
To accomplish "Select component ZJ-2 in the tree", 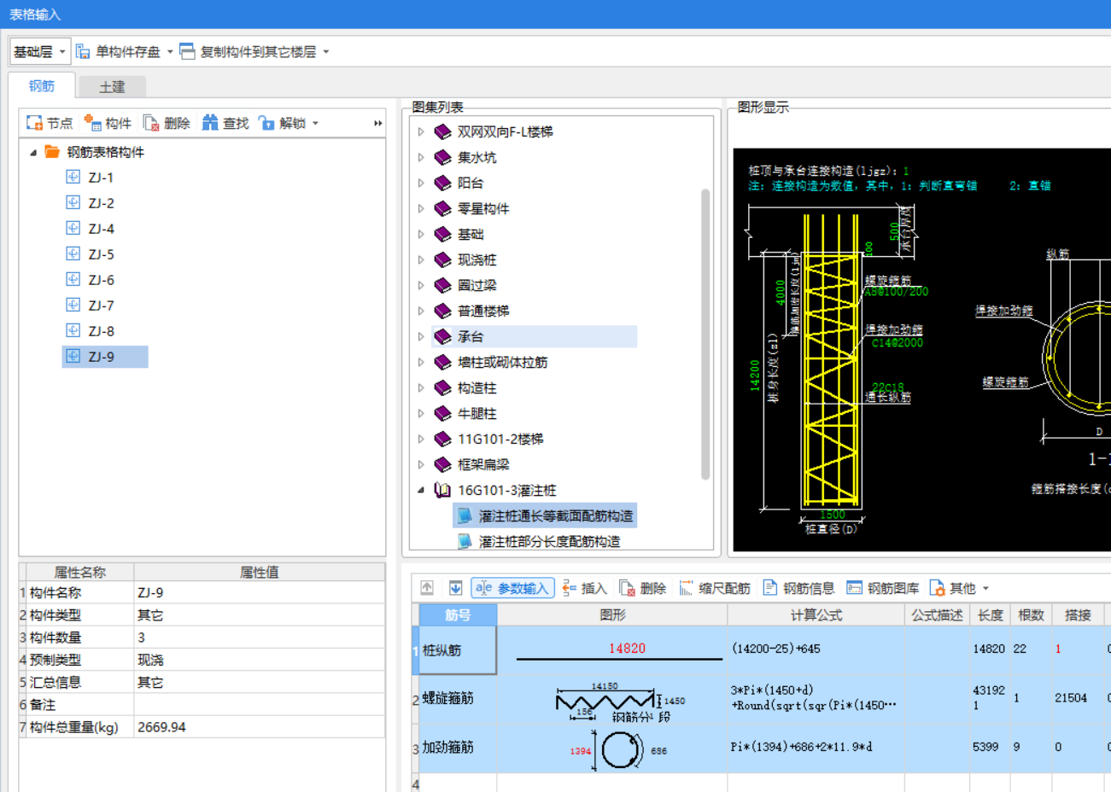I will (x=101, y=203).
